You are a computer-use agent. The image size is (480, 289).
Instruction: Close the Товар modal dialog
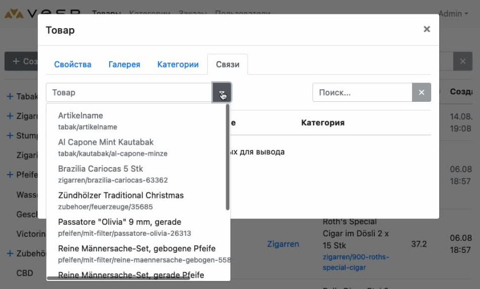427,29
